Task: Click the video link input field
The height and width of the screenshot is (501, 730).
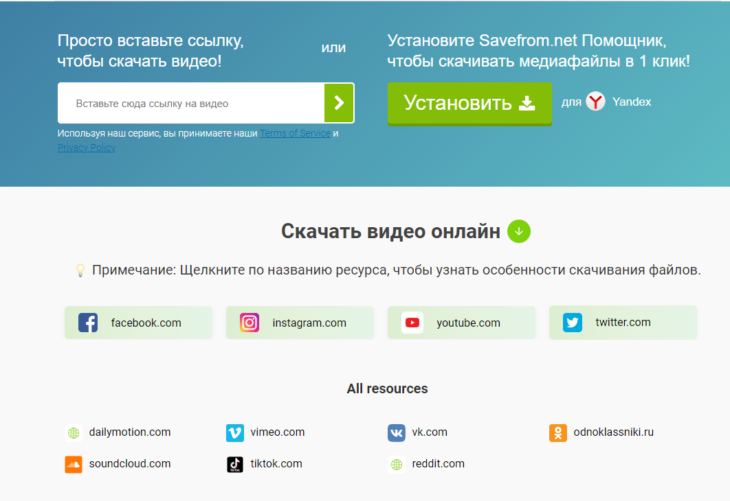Action: point(191,103)
